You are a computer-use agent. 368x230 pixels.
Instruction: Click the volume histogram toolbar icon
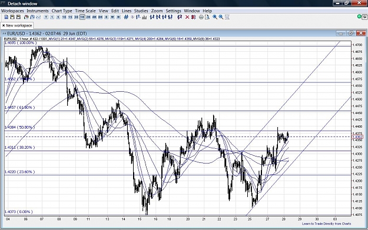click(x=144, y=17)
